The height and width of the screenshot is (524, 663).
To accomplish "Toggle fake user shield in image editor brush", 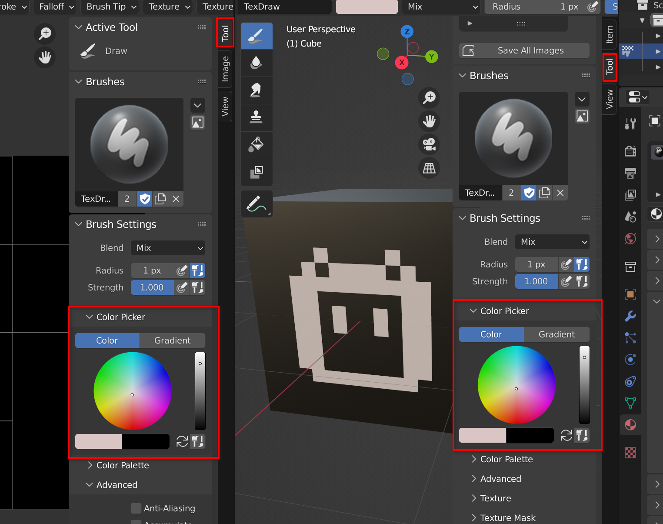I will point(145,199).
